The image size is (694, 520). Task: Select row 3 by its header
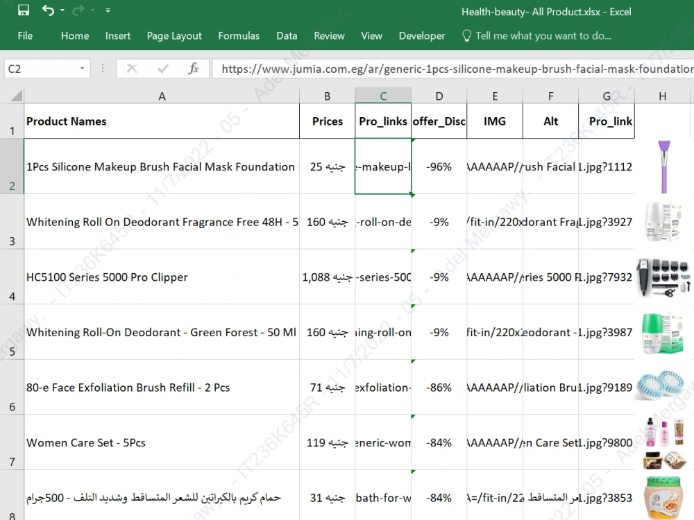tap(12, 222)
